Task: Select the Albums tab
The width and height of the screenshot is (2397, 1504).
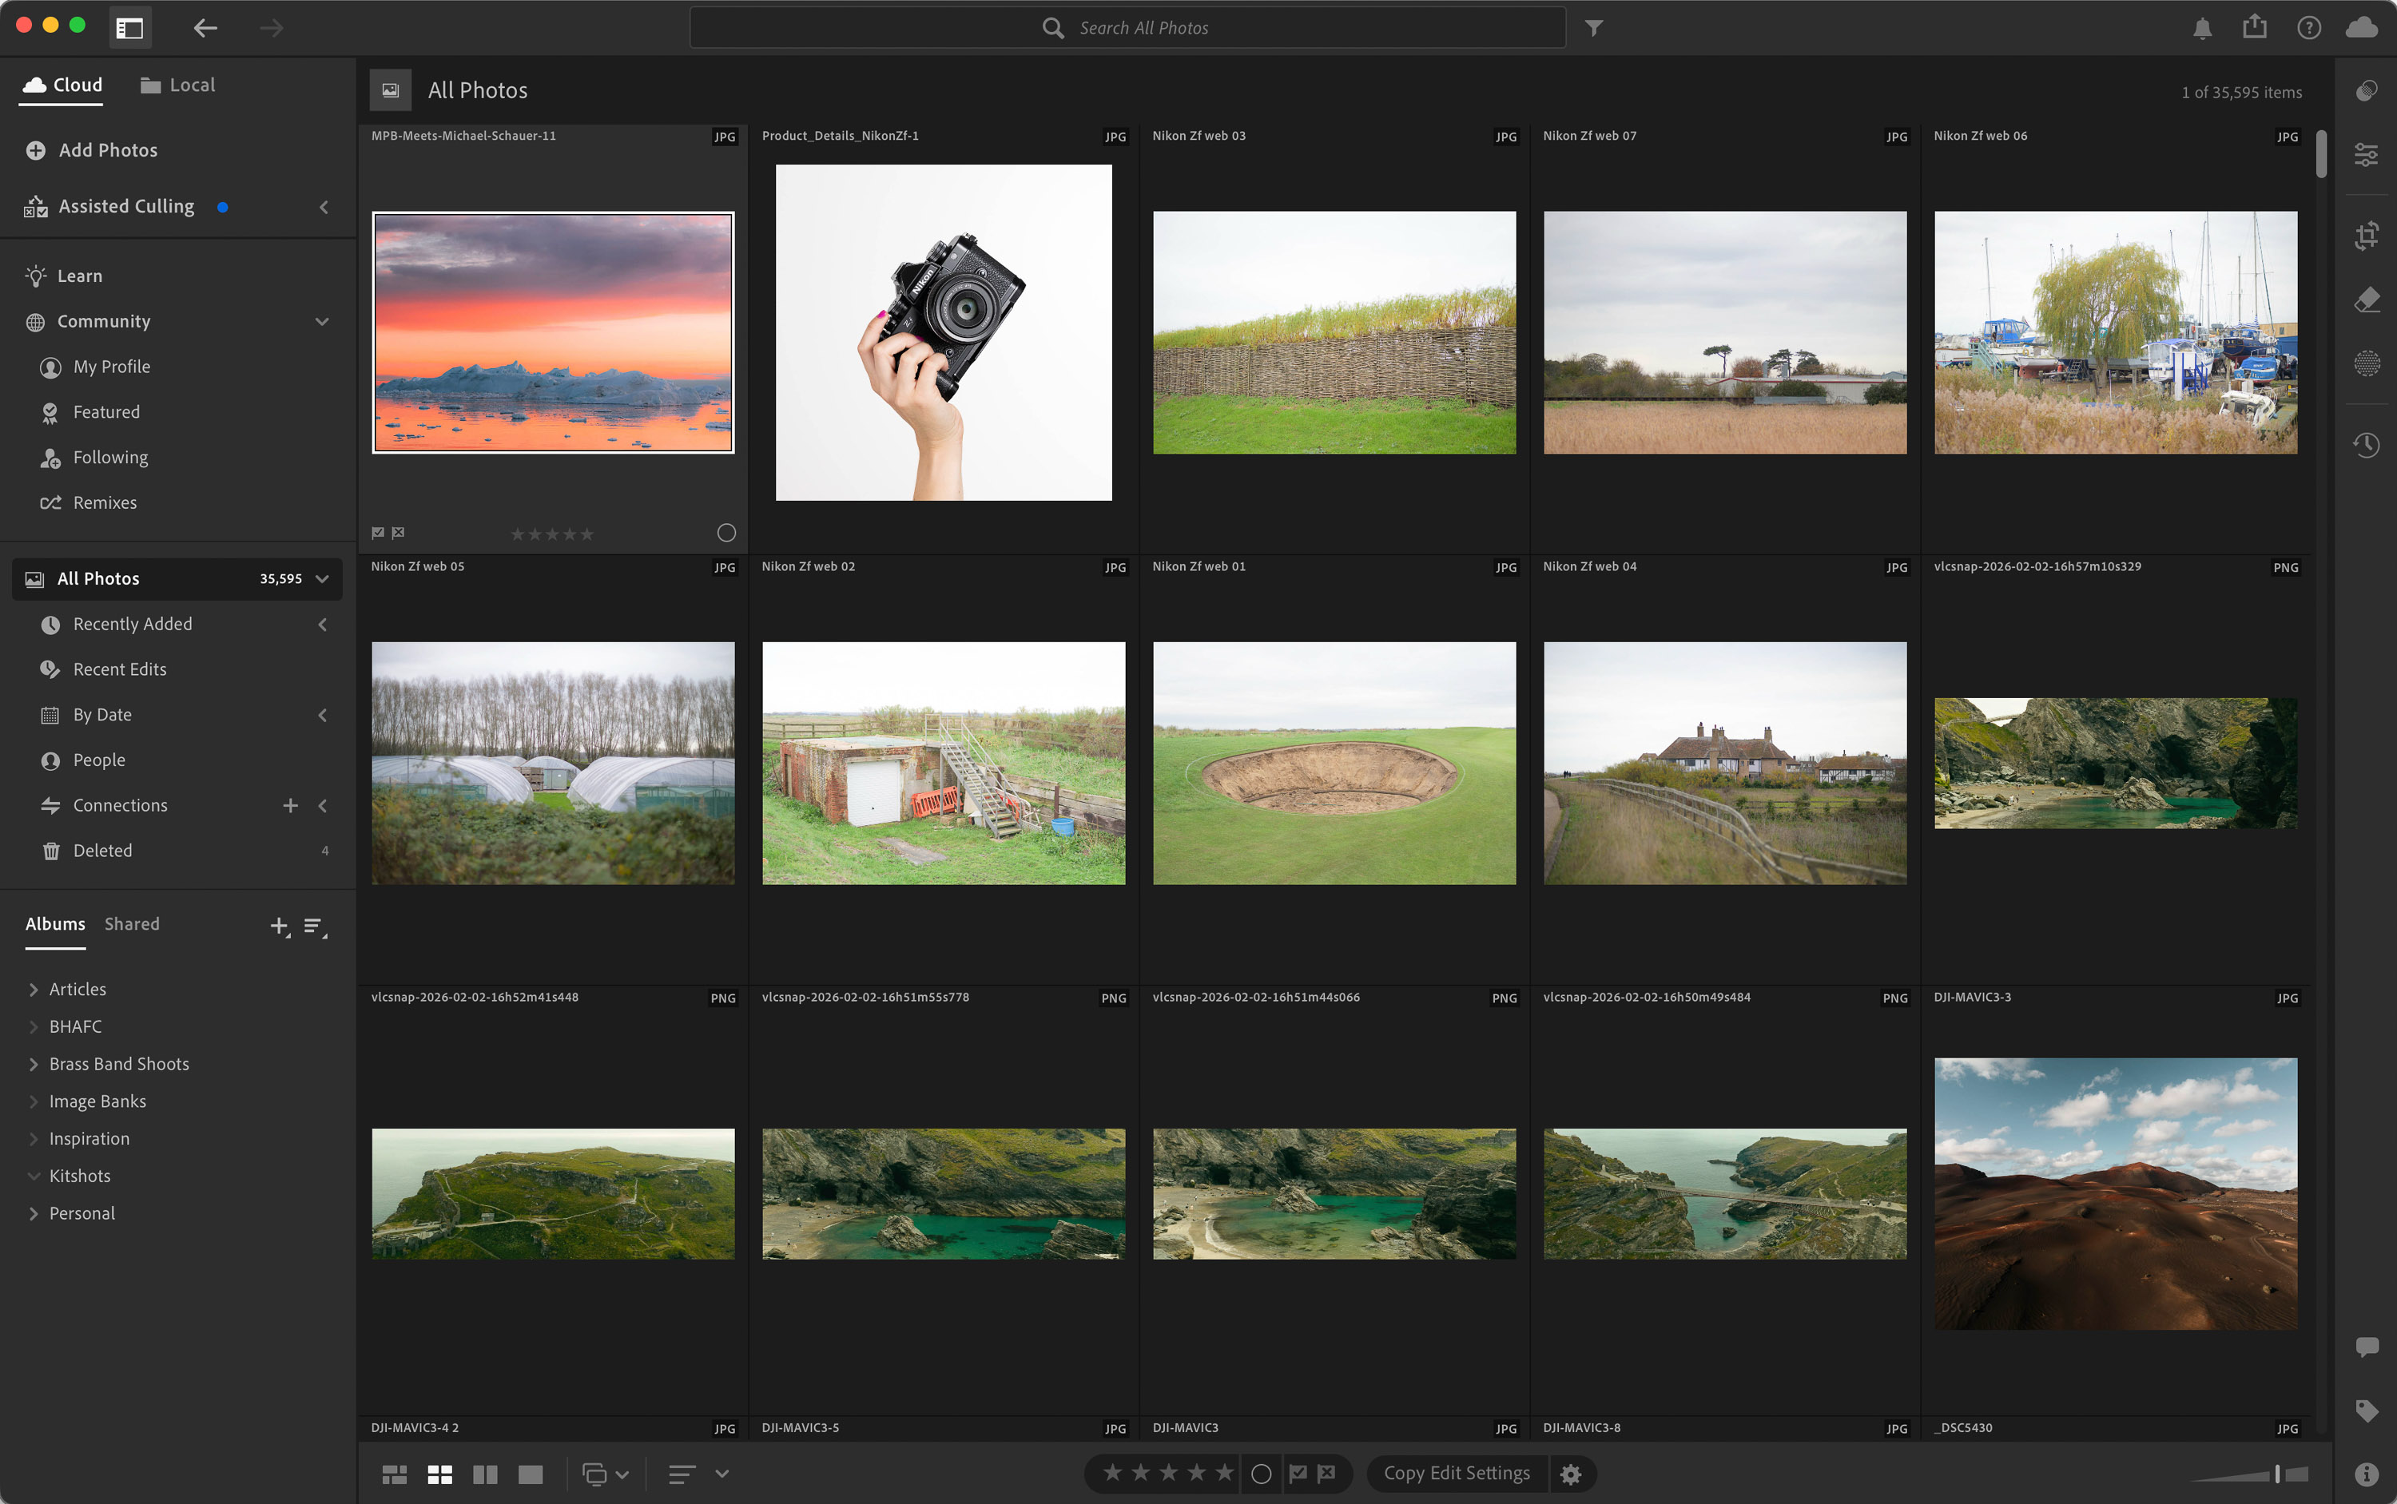Action: coord(54,924)
